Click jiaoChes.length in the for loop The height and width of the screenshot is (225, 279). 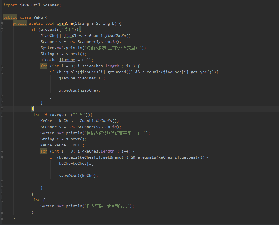pyautogui.click(x=102, y=66)
